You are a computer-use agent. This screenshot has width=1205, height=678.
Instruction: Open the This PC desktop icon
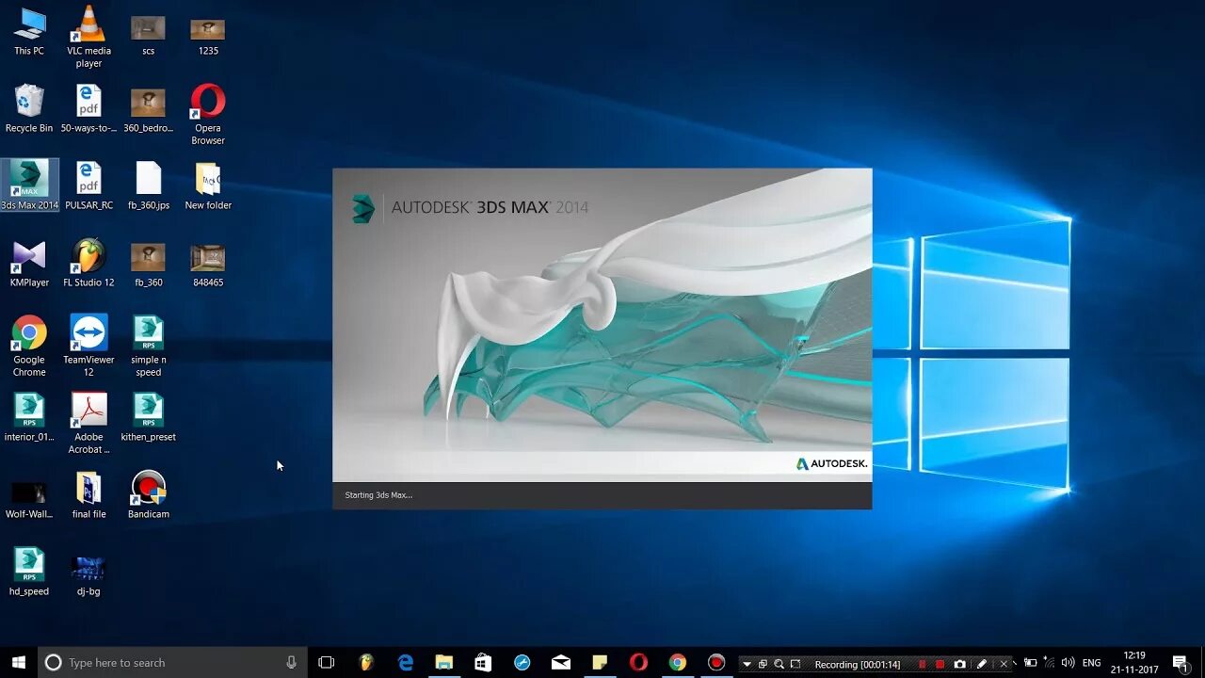[29, 31]
